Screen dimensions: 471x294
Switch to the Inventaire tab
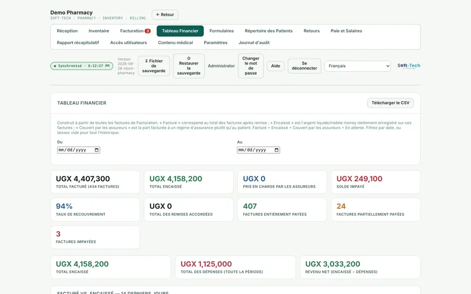(x=99, y=31)
